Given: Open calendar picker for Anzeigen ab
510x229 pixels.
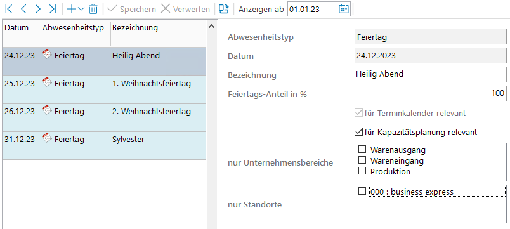Looking at the screenshot, I should click(x=343, y=9).
